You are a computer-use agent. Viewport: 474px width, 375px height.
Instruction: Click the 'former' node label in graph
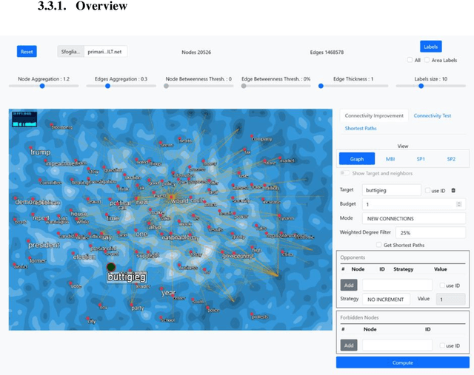(38, 260)
